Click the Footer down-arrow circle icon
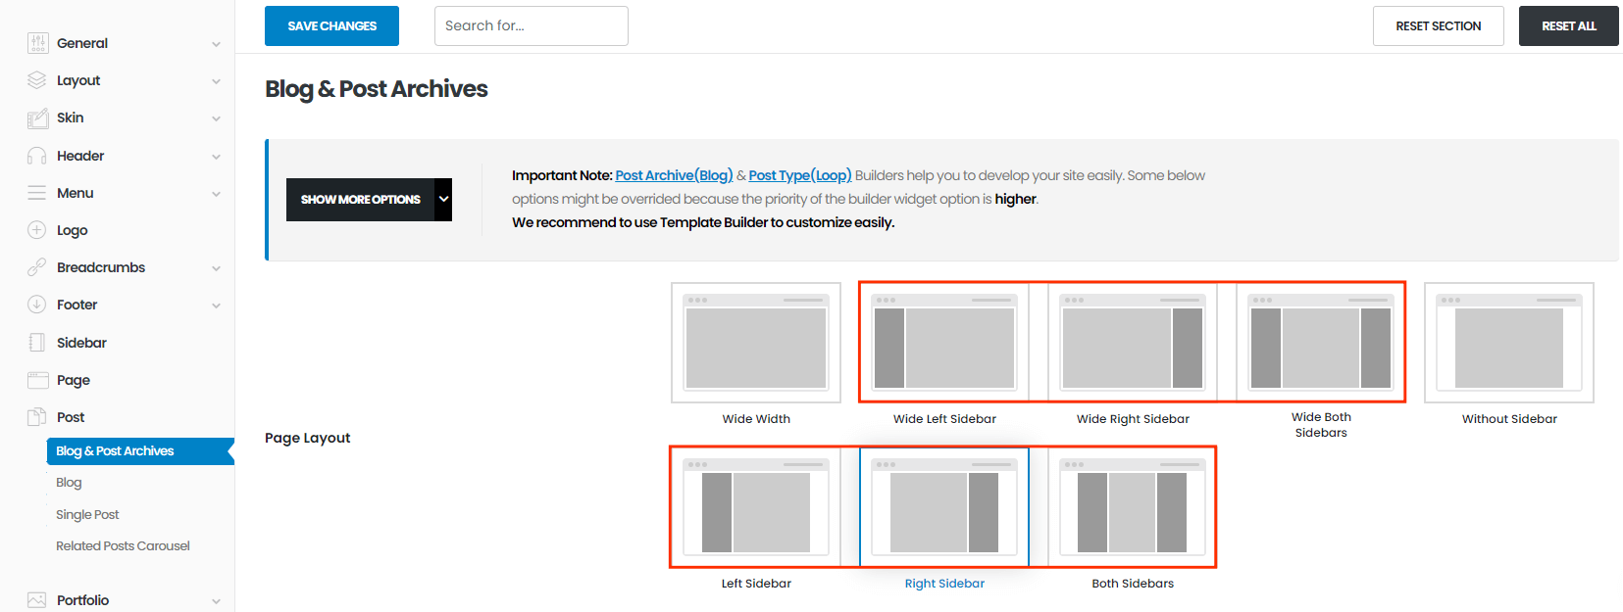This screenshot has width=1623, height=612. (x=37, y=305)
